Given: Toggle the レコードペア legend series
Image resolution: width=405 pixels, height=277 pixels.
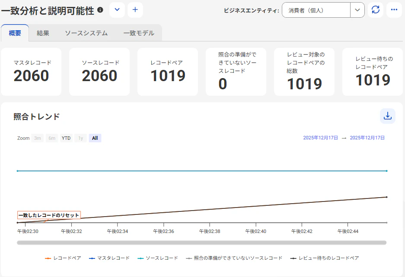Looking at the screenshot, I should tap(63, 258).
